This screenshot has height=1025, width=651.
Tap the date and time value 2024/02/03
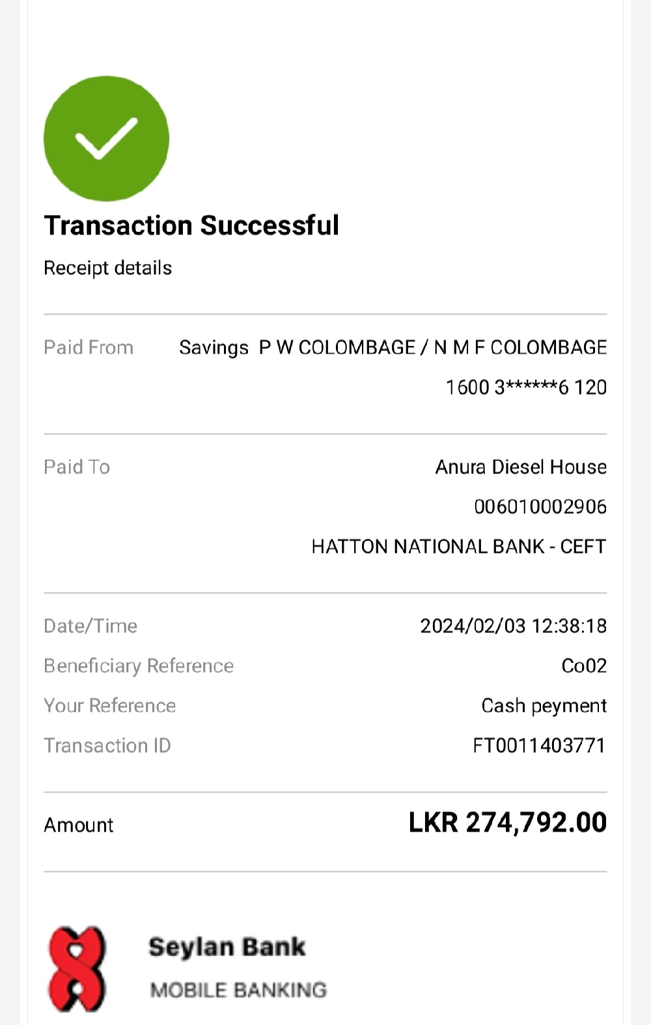513,626
